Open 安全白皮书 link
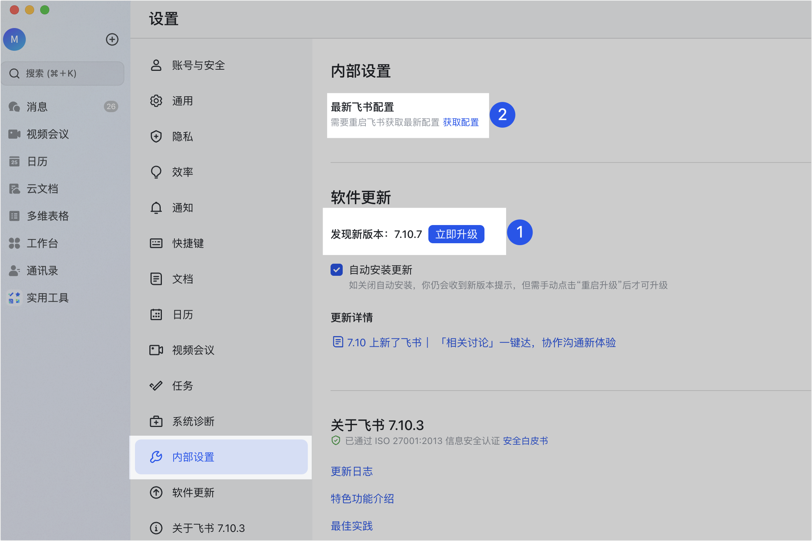 (x=525, y=441)
